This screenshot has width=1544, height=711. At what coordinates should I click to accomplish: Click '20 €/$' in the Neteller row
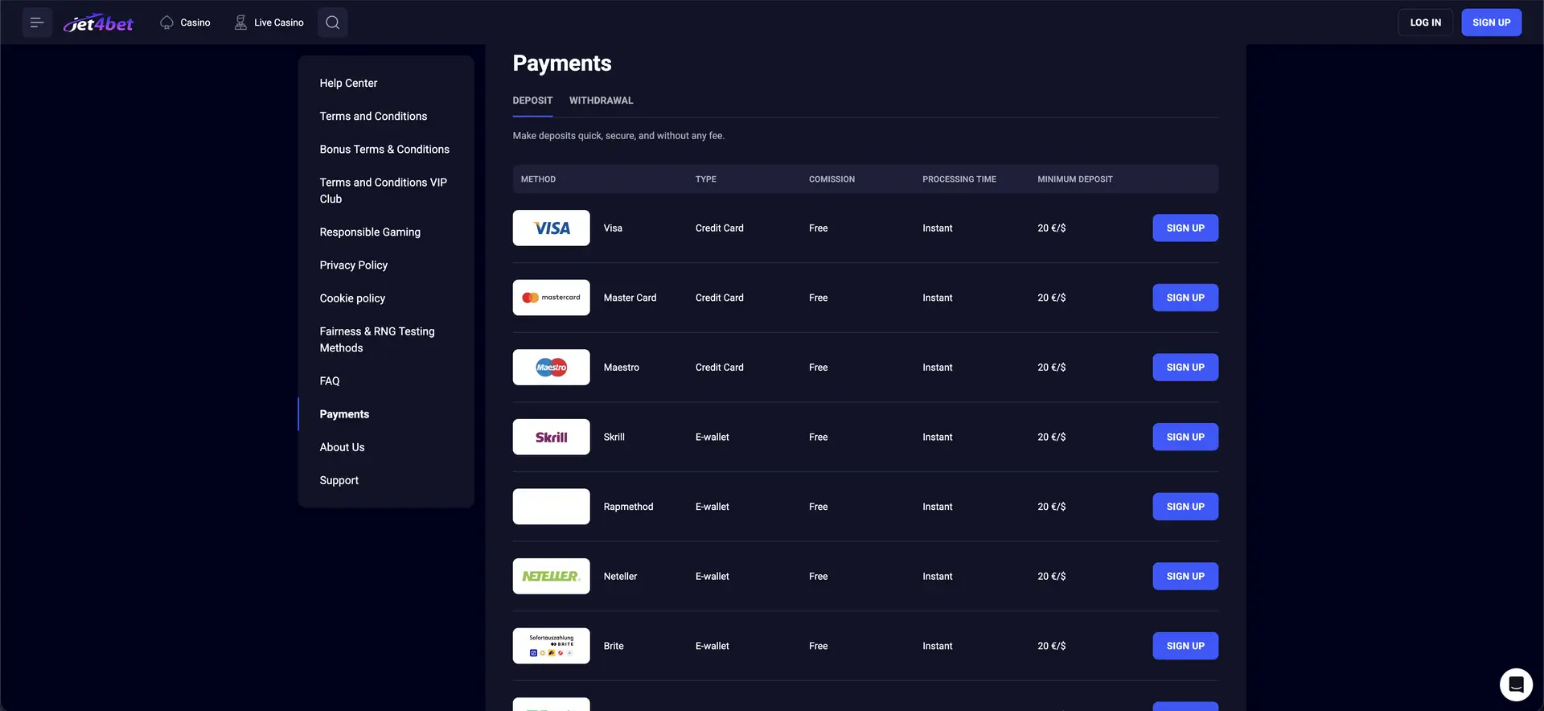[x=1051, y=577]
